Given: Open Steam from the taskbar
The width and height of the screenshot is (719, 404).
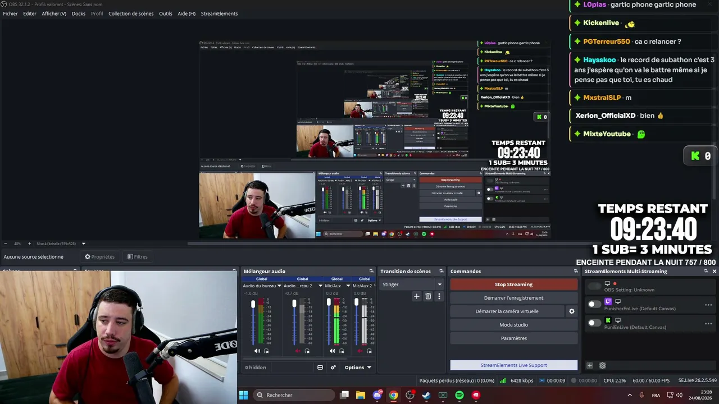Looking at the screenshot, I should pyautogui.click(x=426, y=395).
